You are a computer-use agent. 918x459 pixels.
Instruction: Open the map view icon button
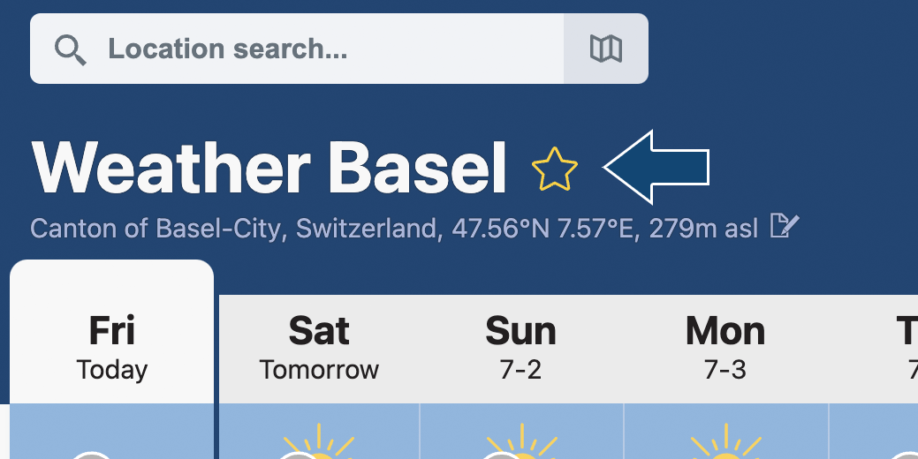tap(606, 49)
